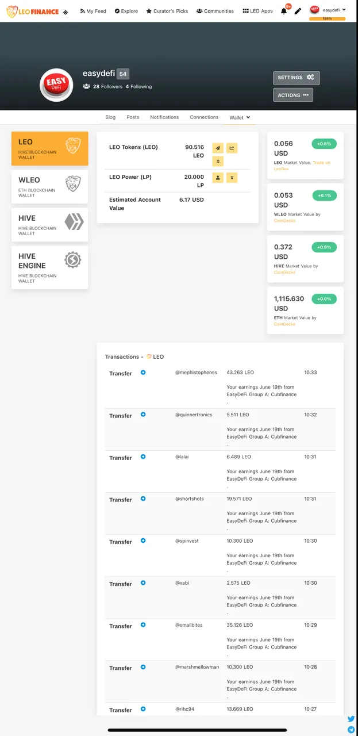The width and height of the screenshot is (358, 736).
Task: Click the +0.0% ETH change badge
Action: (324, 299)
